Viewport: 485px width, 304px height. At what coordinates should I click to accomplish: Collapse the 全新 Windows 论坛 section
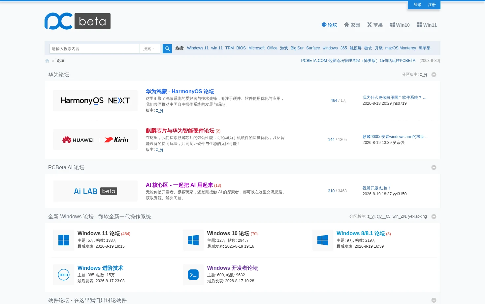434,217
